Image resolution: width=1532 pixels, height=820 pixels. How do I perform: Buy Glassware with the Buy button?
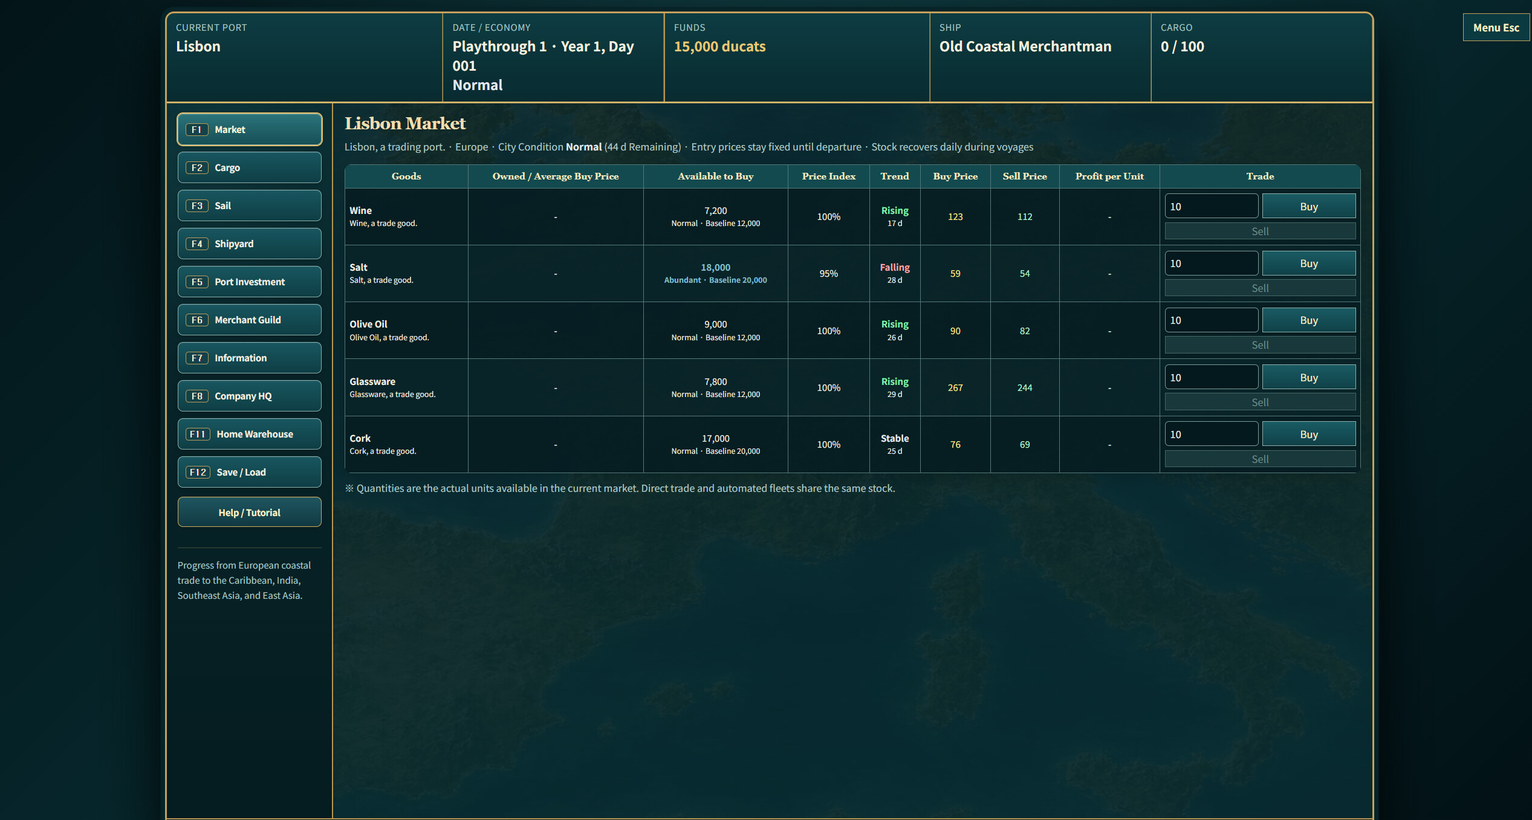point(1308,378)
